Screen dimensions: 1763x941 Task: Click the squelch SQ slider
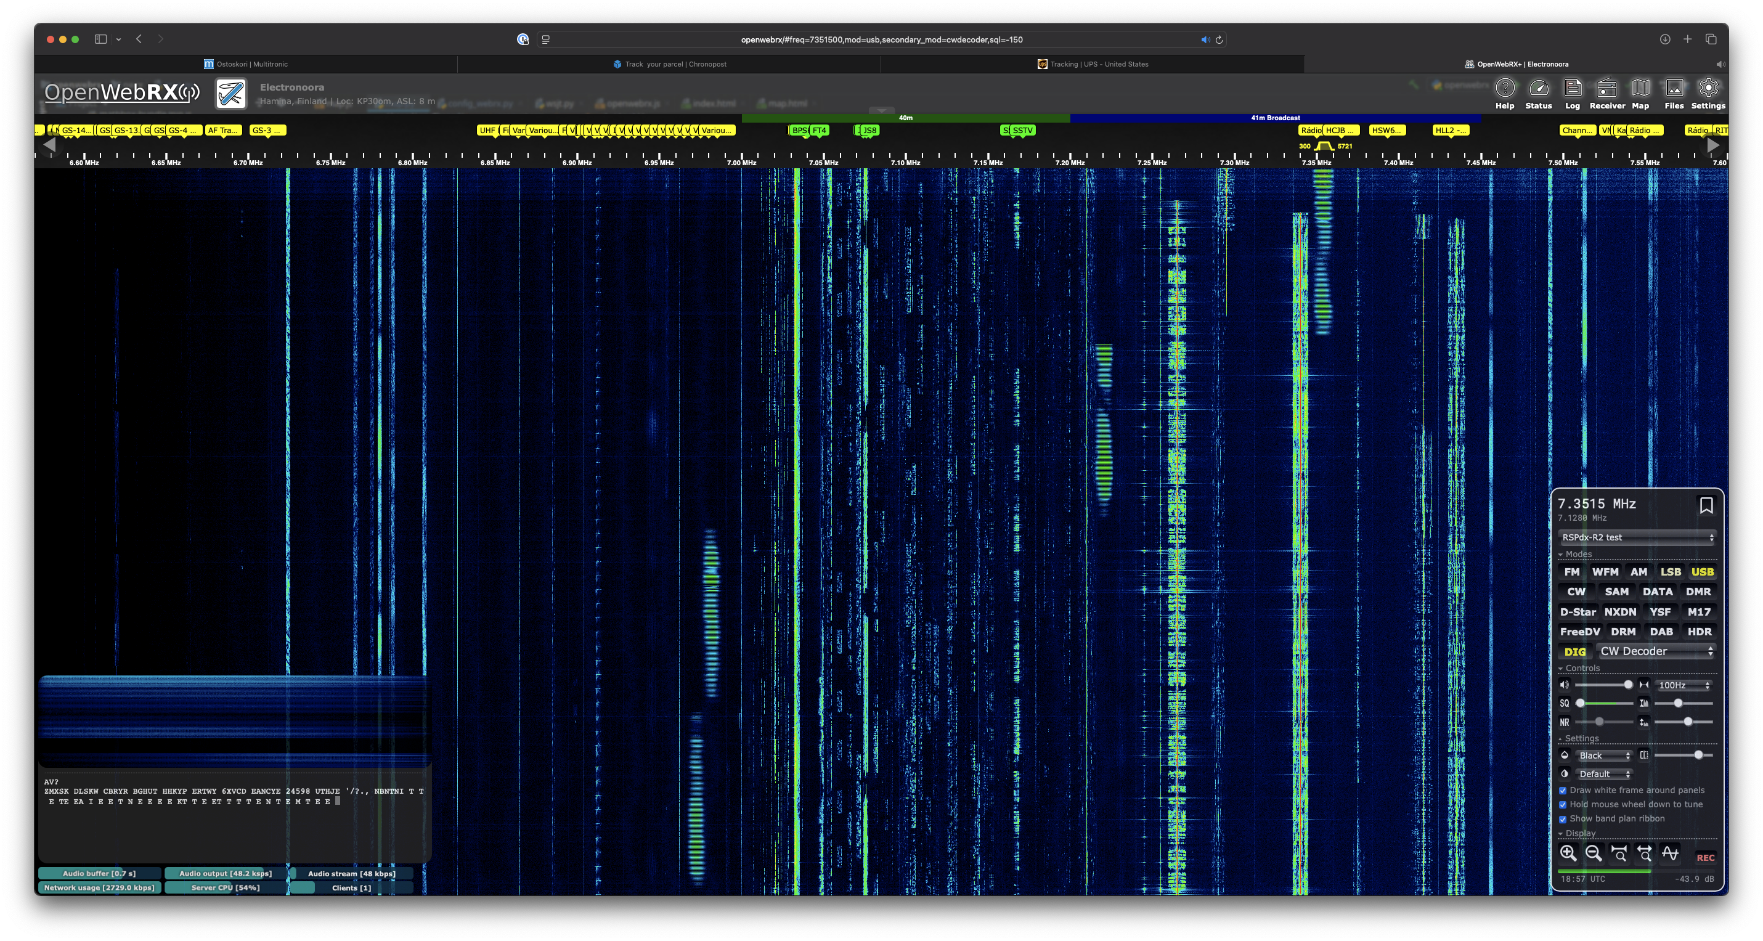click(1604, 704)
